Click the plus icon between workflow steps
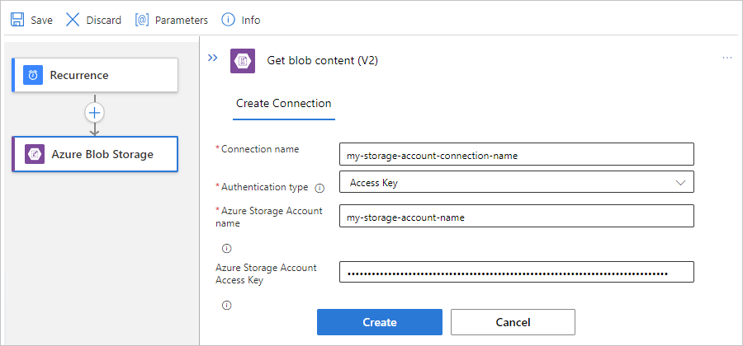Screen dimensions: 743x346 pyautogui.click(x=94, y=113)
